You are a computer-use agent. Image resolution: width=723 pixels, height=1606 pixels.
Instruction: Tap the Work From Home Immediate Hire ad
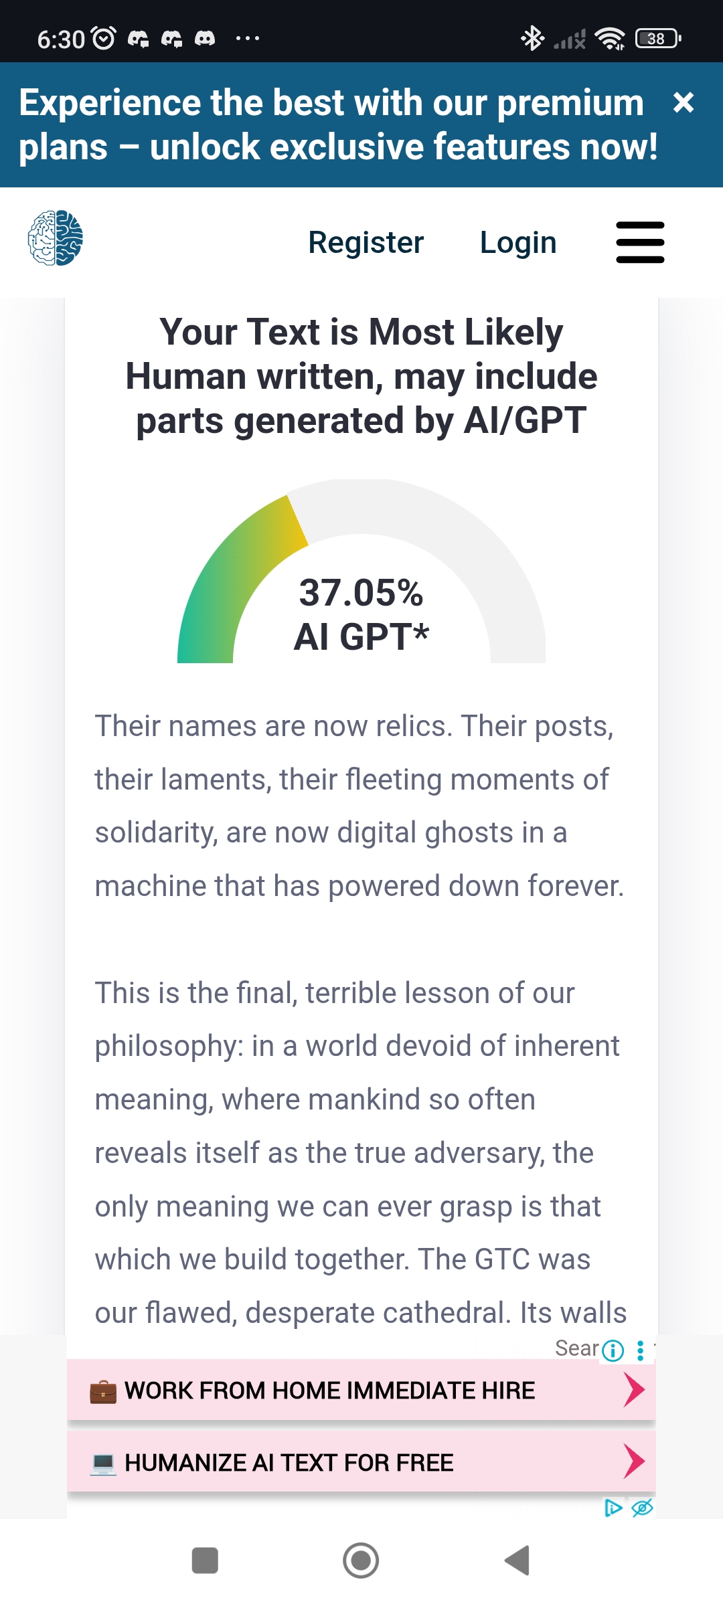click(329, 1391)
